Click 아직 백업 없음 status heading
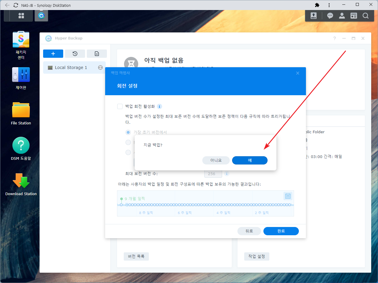Viewport: 378px width, 283px height. pyautogui.click(x=164, y=60)
